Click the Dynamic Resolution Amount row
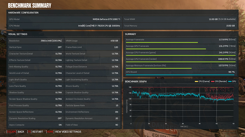The height and width of the screenshot is (137, 245). 92,118
